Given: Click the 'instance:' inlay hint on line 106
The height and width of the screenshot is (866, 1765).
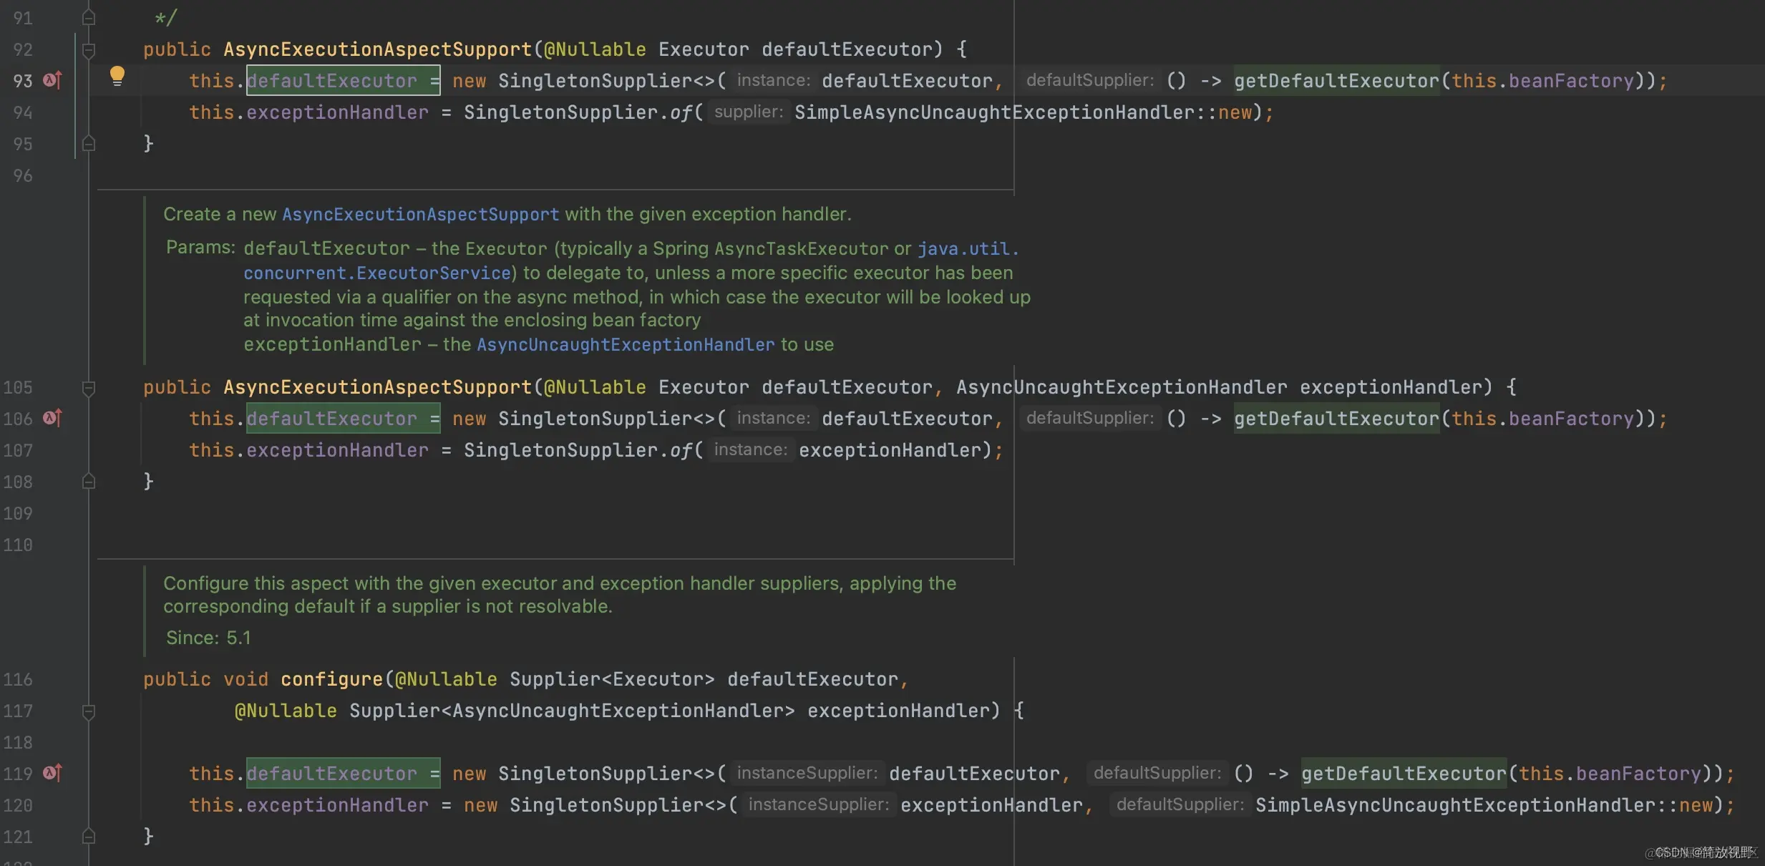Looking at the screenshot, I should point(773,418).
